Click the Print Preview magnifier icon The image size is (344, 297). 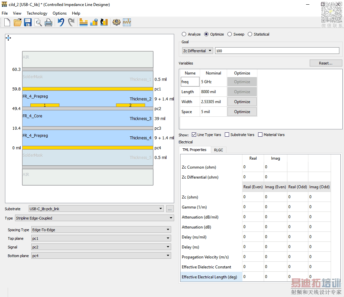point(38,23)
